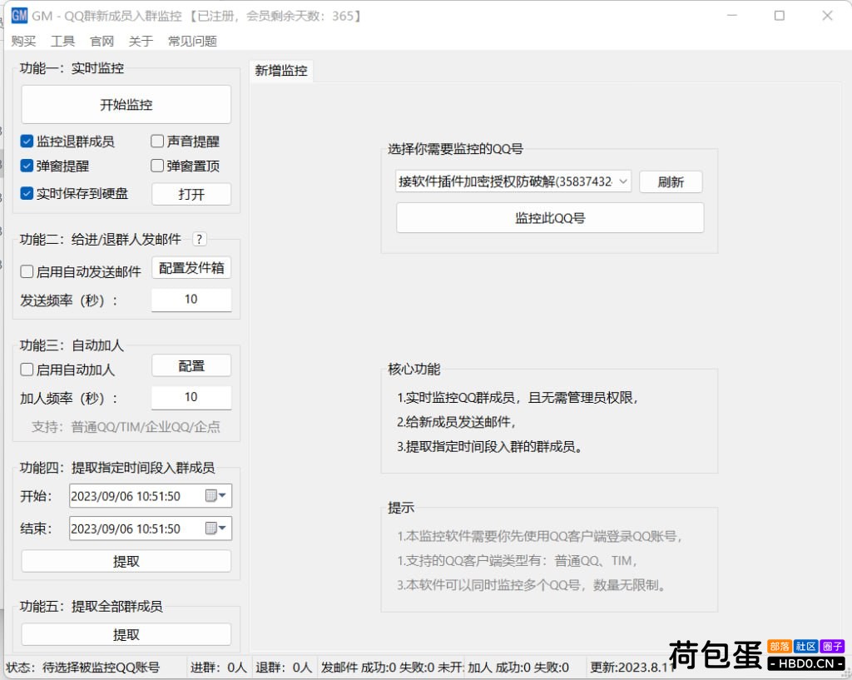Click 提取 button under 功能五
Viewport: 852px width, 680px height.
tap(126, 634)
